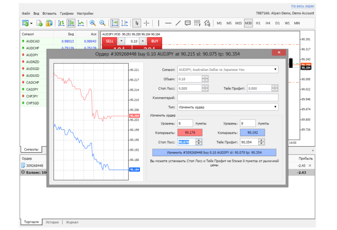Decrease one-click trading volume arrow
This screenshot has width=337, height=230.
[121, 41]
